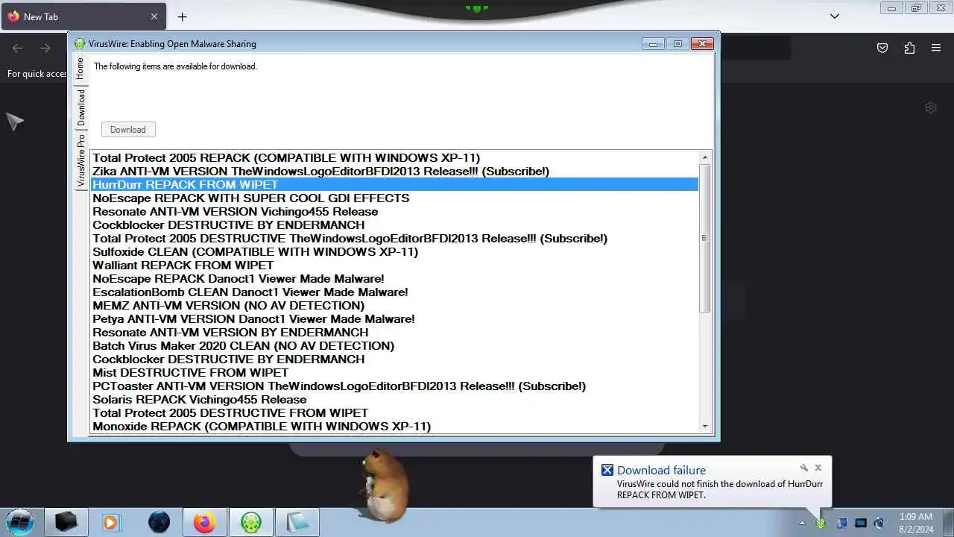Open the VirusWire Pro side tab
The image size is (954, 537).
point(80,160)
